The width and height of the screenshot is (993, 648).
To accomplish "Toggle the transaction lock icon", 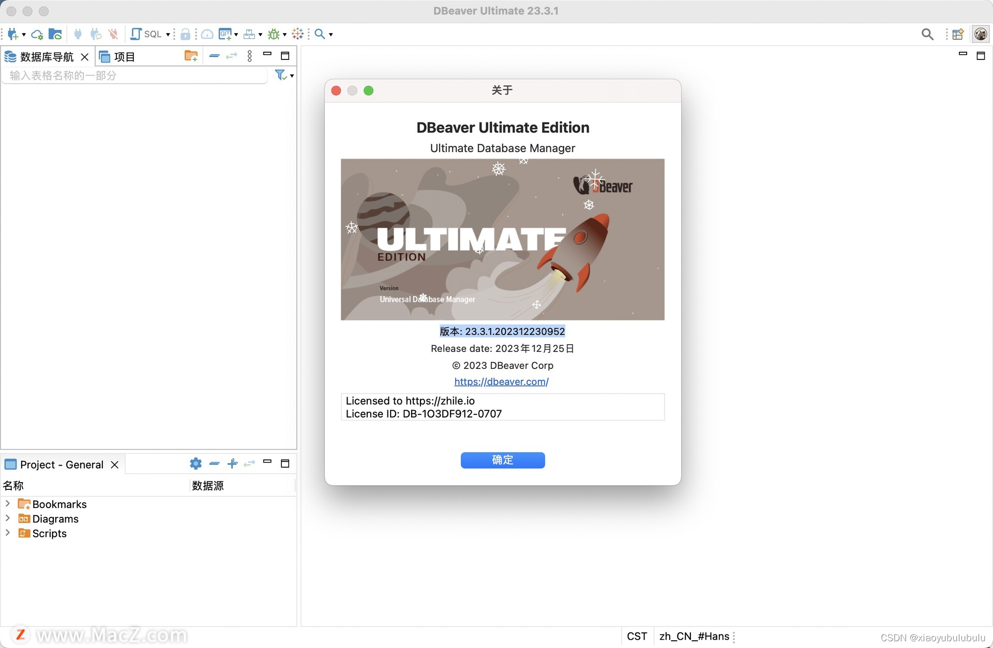I will click(x=186, y=34).
